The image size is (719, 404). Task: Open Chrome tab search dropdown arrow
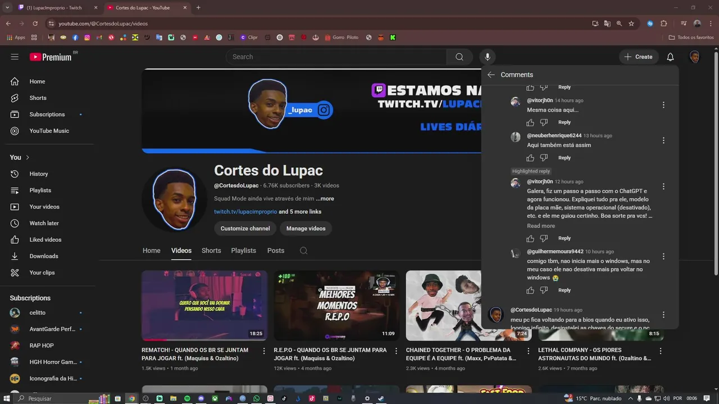tap(7, 8)
